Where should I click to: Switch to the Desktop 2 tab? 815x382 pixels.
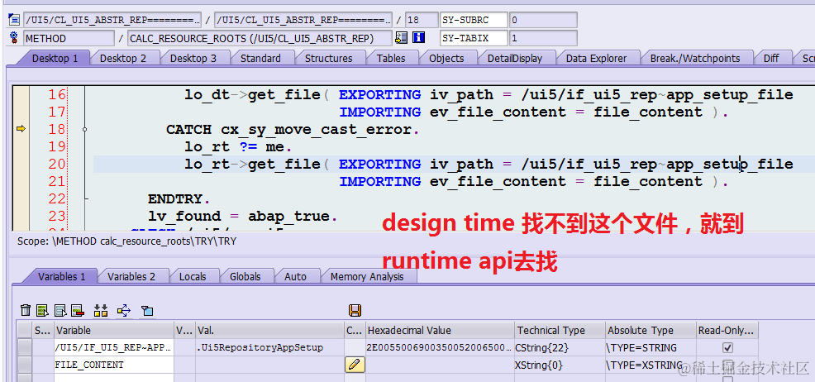coord(122,58)
